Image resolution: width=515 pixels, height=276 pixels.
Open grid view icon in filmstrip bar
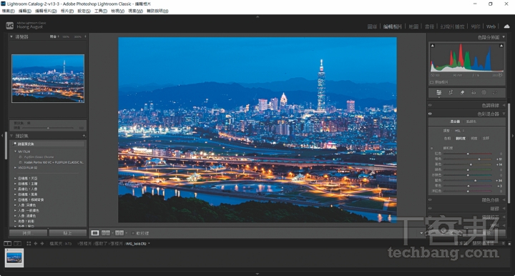29,244
